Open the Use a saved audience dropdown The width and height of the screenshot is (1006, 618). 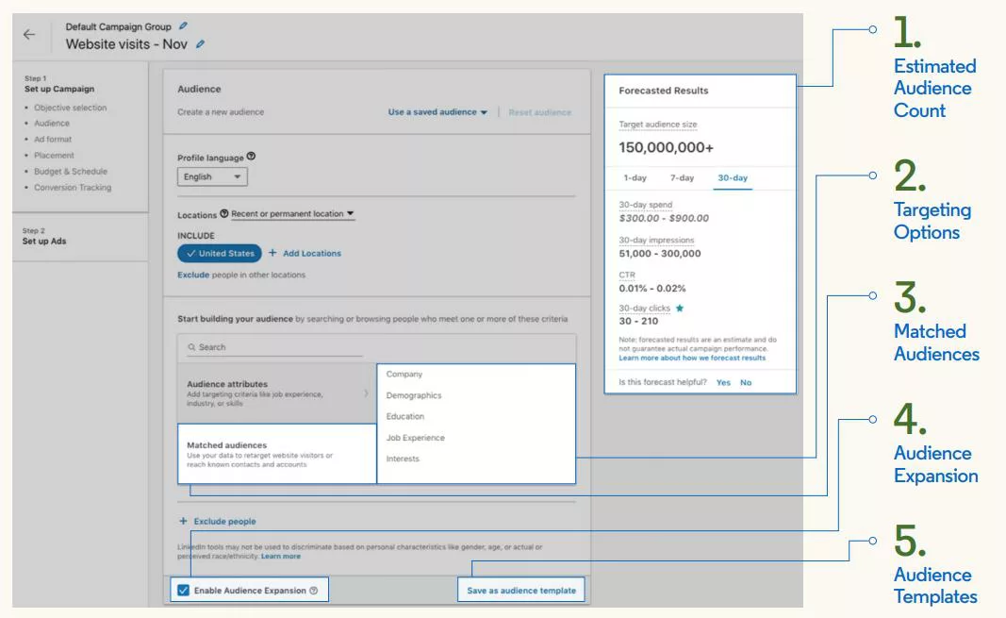[437, 111]
